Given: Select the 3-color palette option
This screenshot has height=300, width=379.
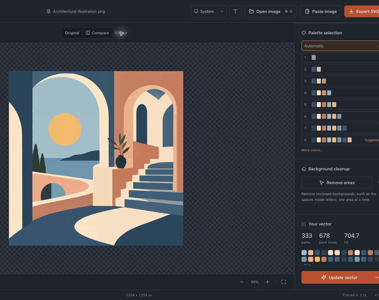Looking at the screenshot, I should (x=340, y=81).
